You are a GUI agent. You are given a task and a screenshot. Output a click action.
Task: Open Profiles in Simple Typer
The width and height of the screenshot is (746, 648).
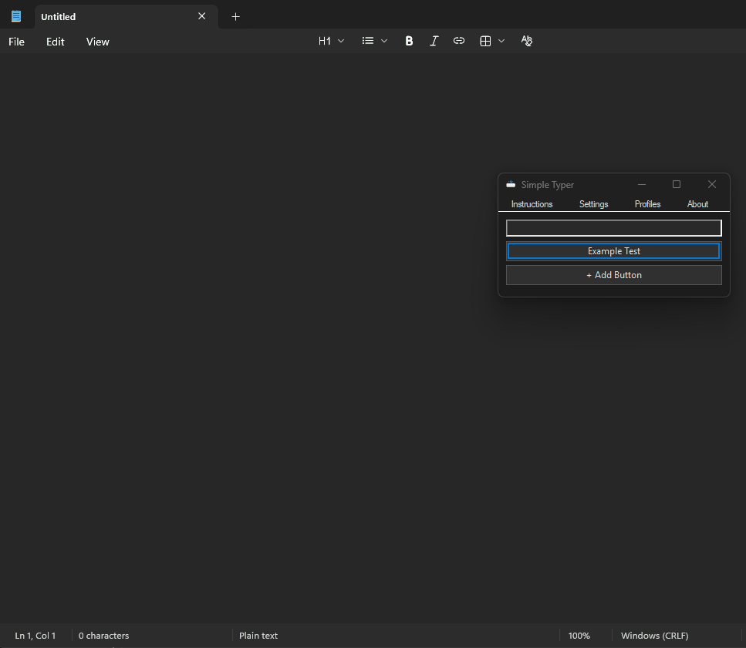point(647,204)
